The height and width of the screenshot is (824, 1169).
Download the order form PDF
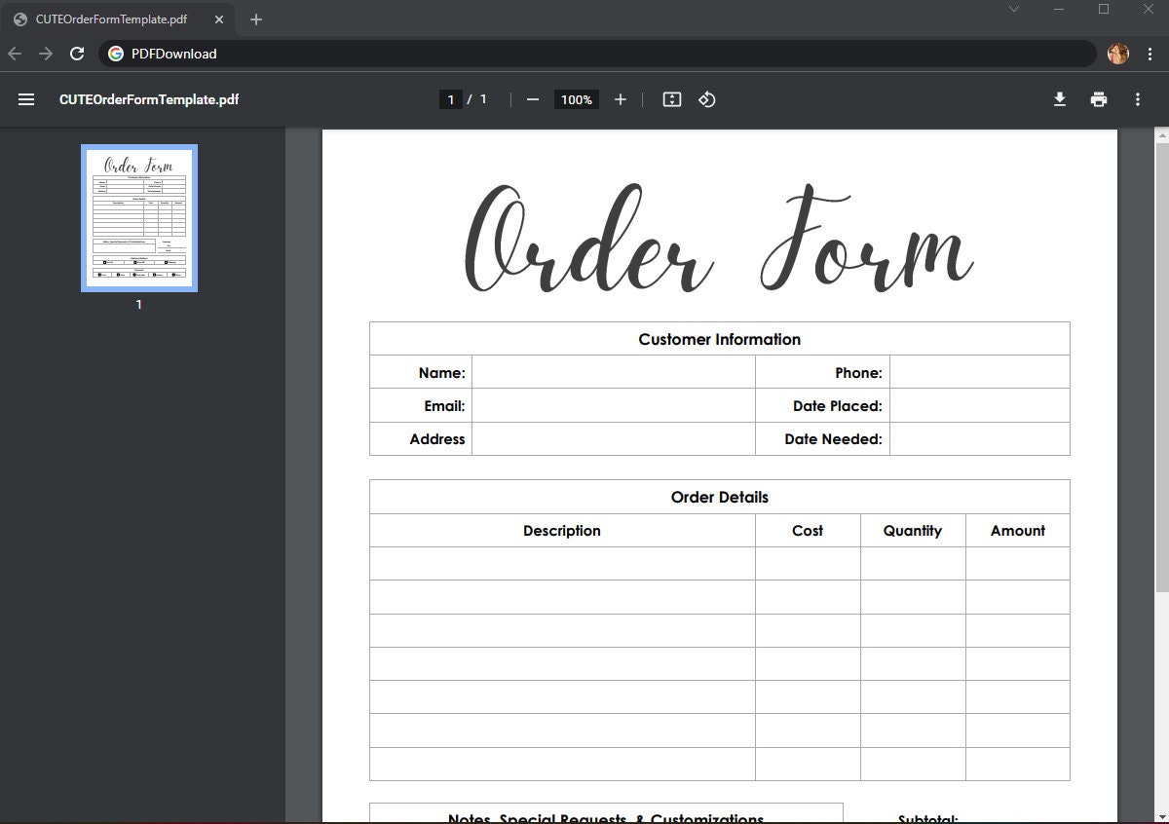coord(1060,98)
